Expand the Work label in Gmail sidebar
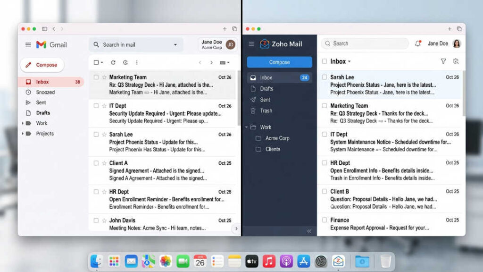Screen dimensions: 483x272 coord(23,123)
